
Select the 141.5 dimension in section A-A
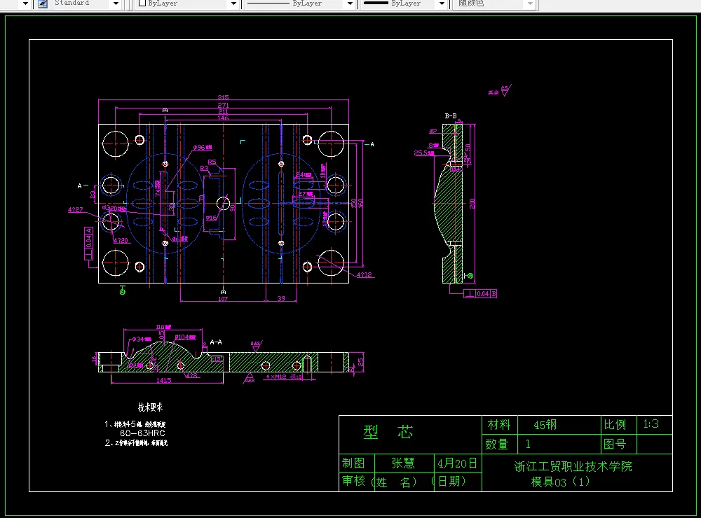(x=163, y=380)
